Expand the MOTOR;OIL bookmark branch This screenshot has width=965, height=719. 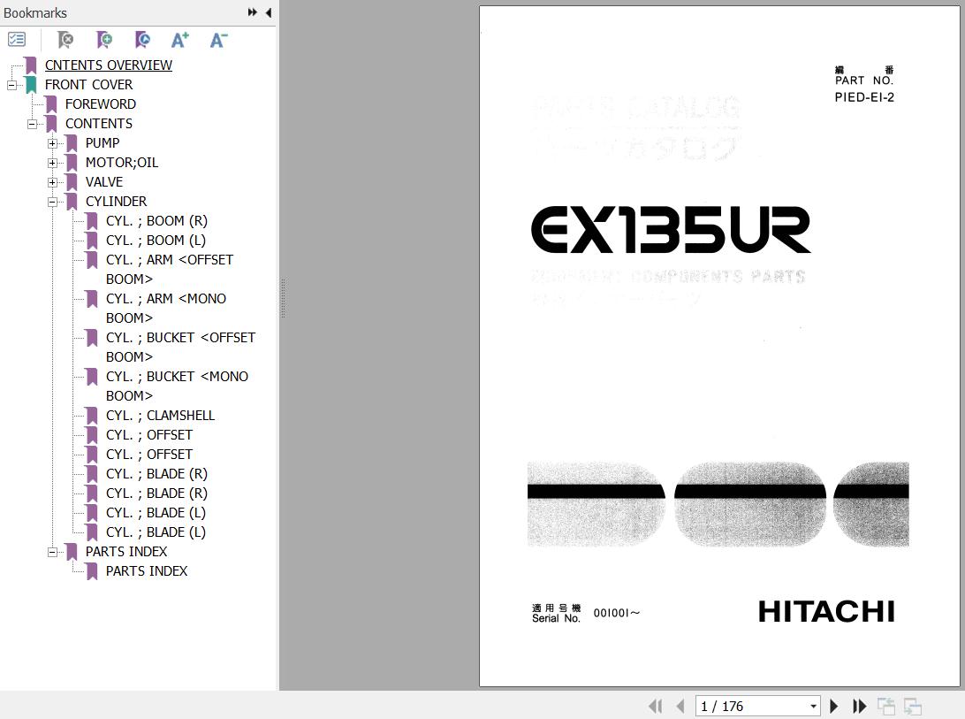click(x=52, y=164)
